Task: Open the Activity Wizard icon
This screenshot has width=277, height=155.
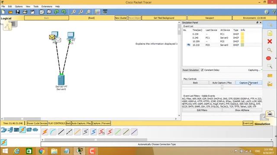Action: pos(32,12)
